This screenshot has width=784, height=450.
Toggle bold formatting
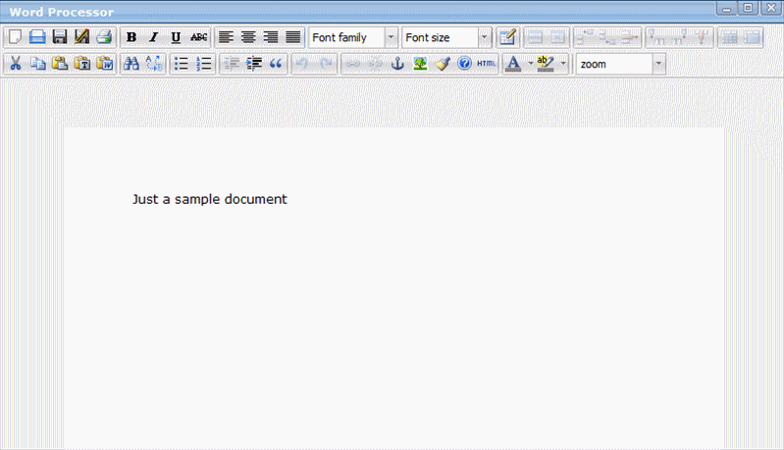pyautogui.click(x=131, y=37)
